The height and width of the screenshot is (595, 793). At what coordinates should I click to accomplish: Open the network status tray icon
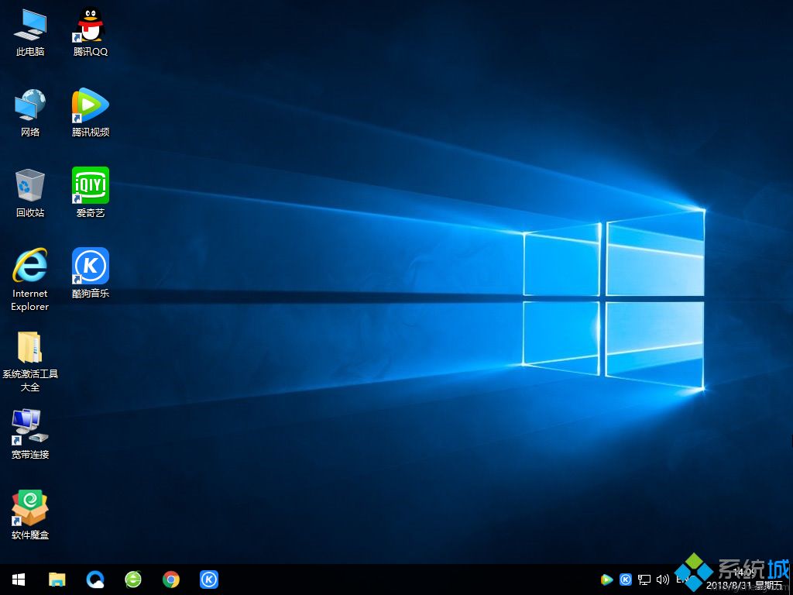[x=644, y=579]
